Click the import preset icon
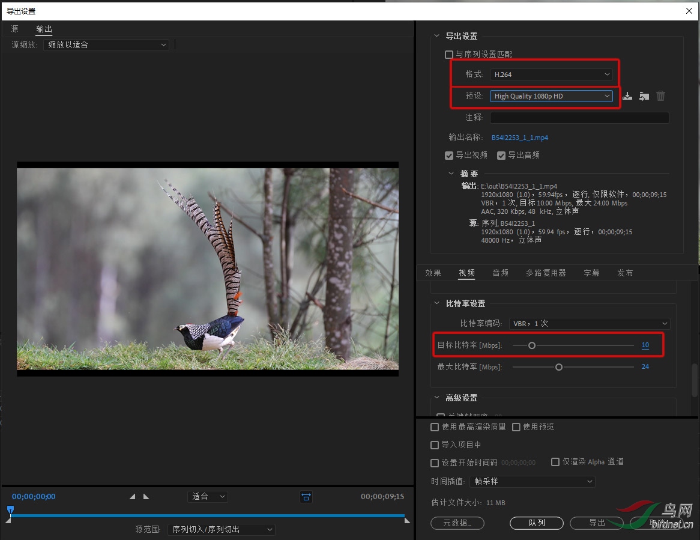Screen dimensions: 700x540 click(x=644, y=96)
